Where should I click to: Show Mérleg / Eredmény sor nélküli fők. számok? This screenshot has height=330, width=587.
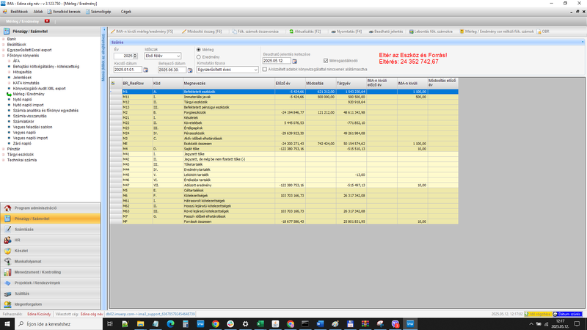(497, 32)
